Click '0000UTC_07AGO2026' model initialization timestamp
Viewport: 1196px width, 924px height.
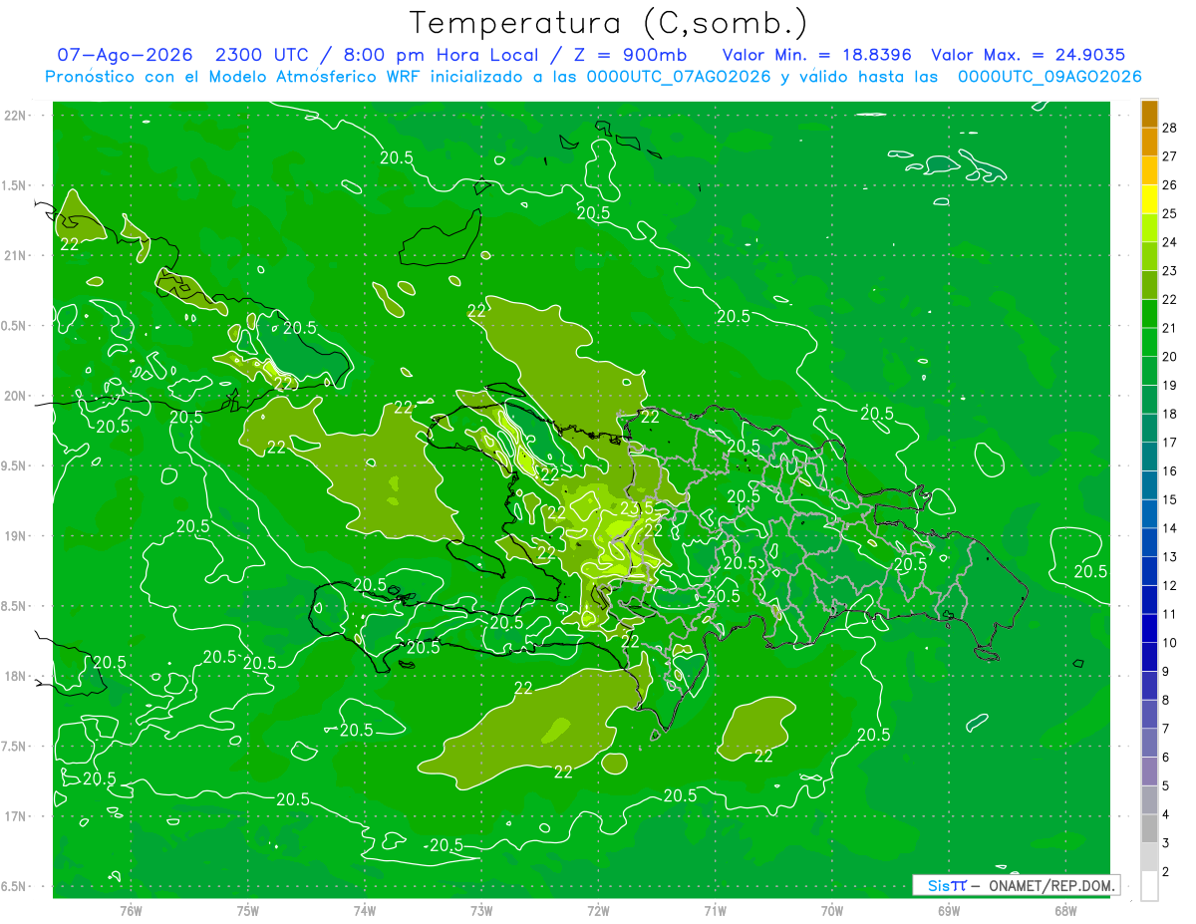(679, 77)
